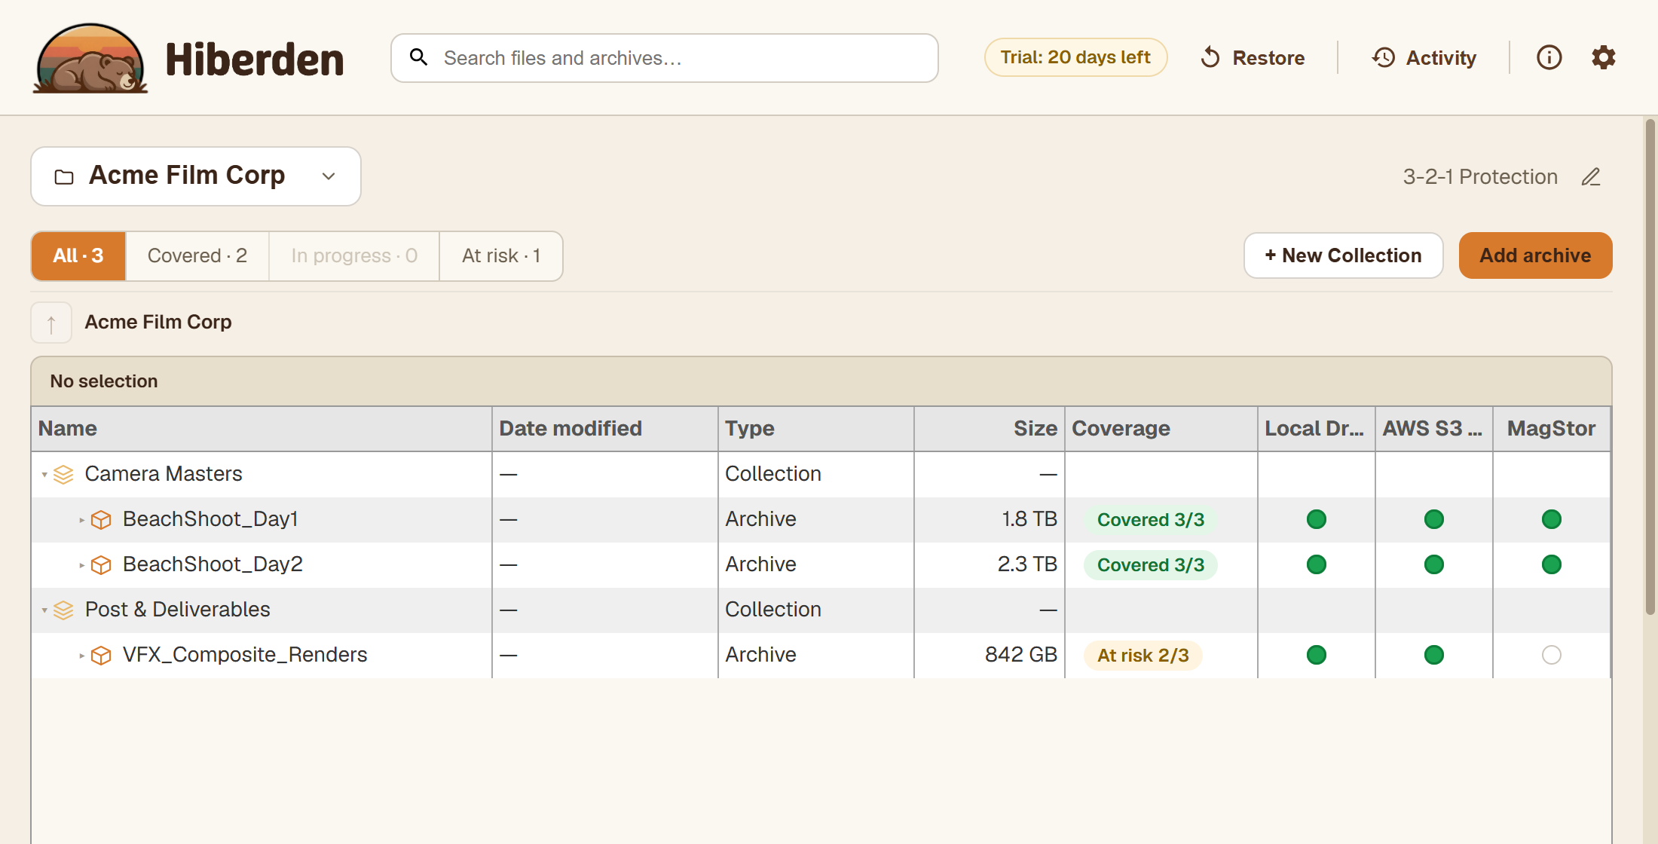Expand the BeachShoot_Day2 archive
Screen dimensions: 1658x844
click(81, 564)
